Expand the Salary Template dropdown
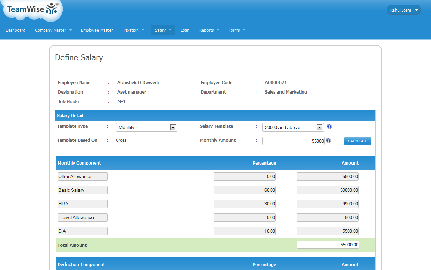 click(292, 127)
